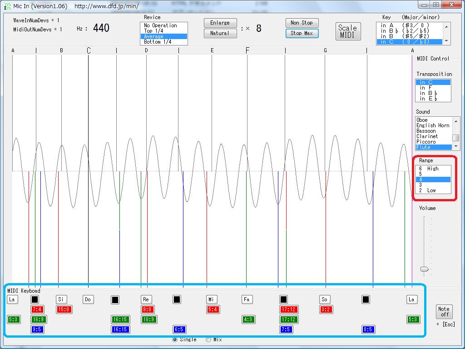Image resolution: width=465 pixels, height=349 pixels.
Task: Click the blue 16:15 ratio button
Action: coord(120,329)
